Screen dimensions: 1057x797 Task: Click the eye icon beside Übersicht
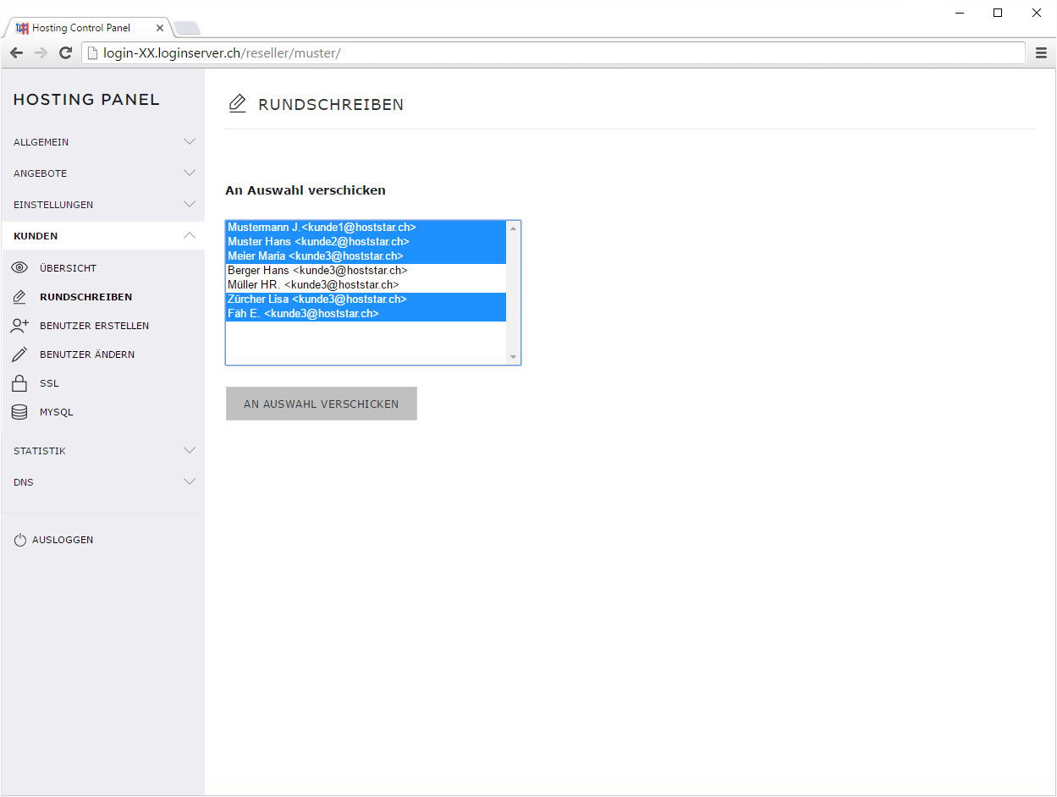(19, 268)
